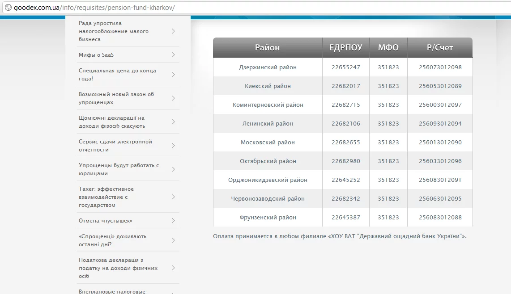Select the 'Киевский район' cell
This screenshot has width=511, height=294.
[x=268, y=86]
